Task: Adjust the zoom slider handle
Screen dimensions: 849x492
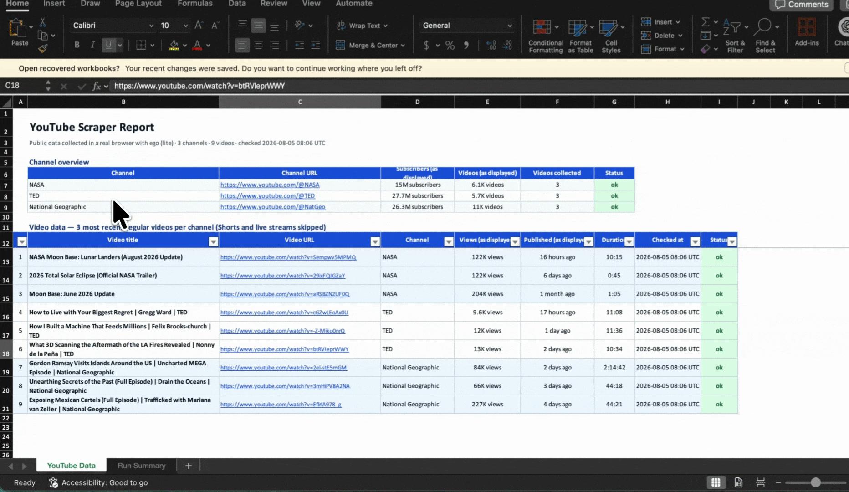Action: (815, 482)
